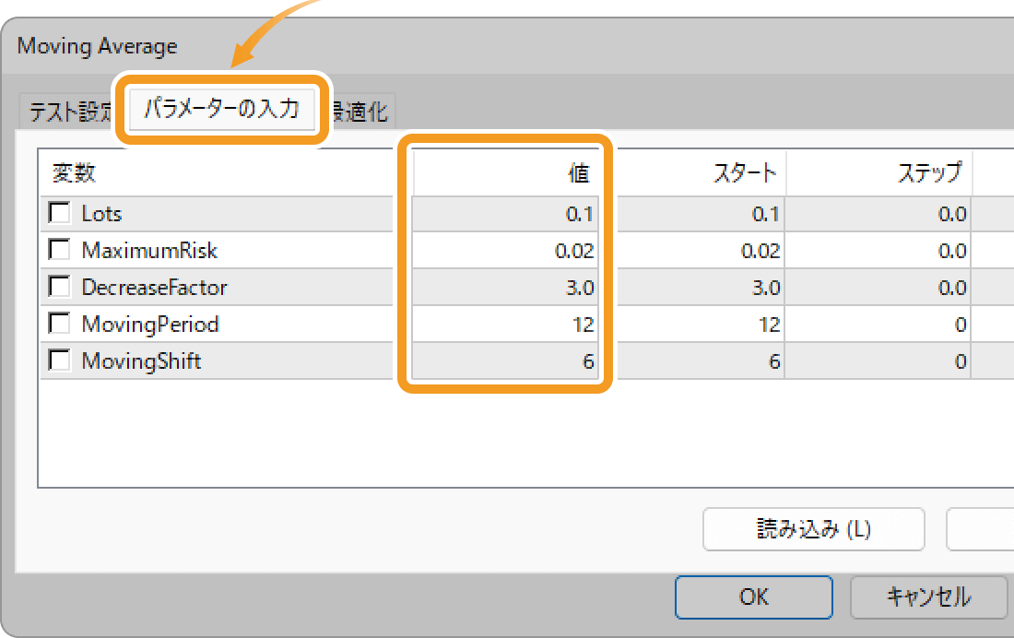The width and height of the screenshot is (1014, 638).
Task: Edit MaximumRisk value 0.02 in 値 column
Action: click(505, 251)
